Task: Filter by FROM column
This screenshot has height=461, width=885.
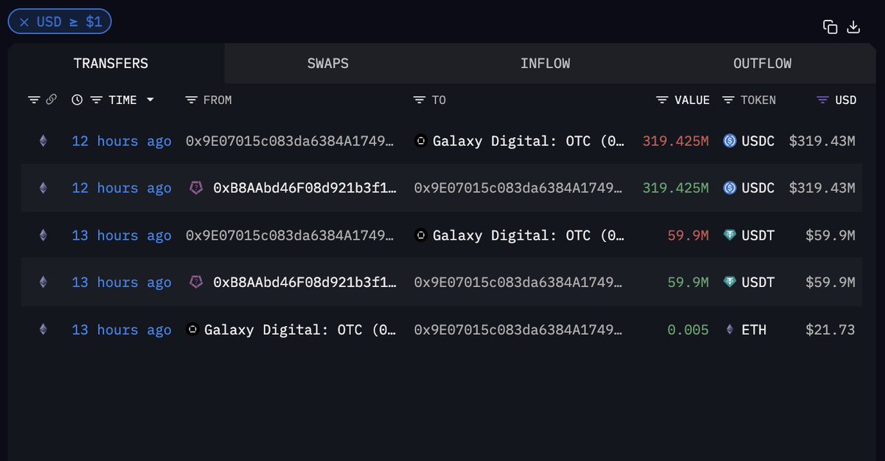Action: pos(191,100)
